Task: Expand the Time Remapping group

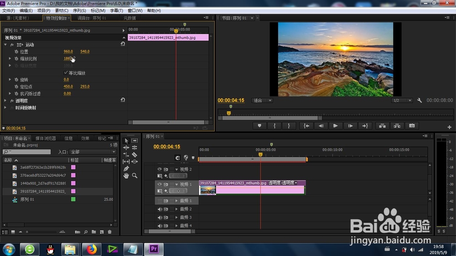Action: click(5, 108)
